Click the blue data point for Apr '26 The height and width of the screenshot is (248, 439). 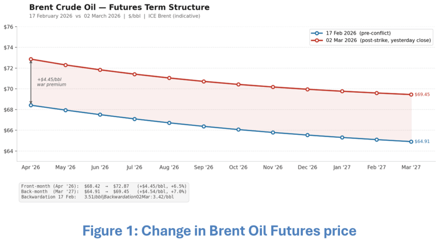31,105
